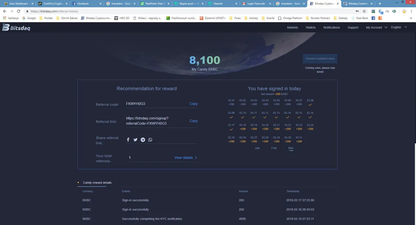
Task: Copy the referral code
Action: point(193,104)
